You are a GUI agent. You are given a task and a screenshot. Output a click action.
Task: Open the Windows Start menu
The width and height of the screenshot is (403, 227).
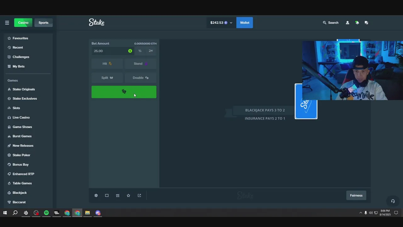pyautogui.click(x=5, y=213)
